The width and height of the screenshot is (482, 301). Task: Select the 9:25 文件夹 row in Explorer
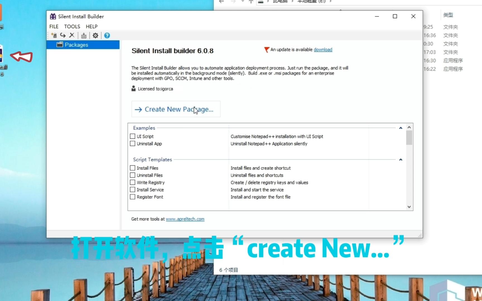tap(452, 27)
